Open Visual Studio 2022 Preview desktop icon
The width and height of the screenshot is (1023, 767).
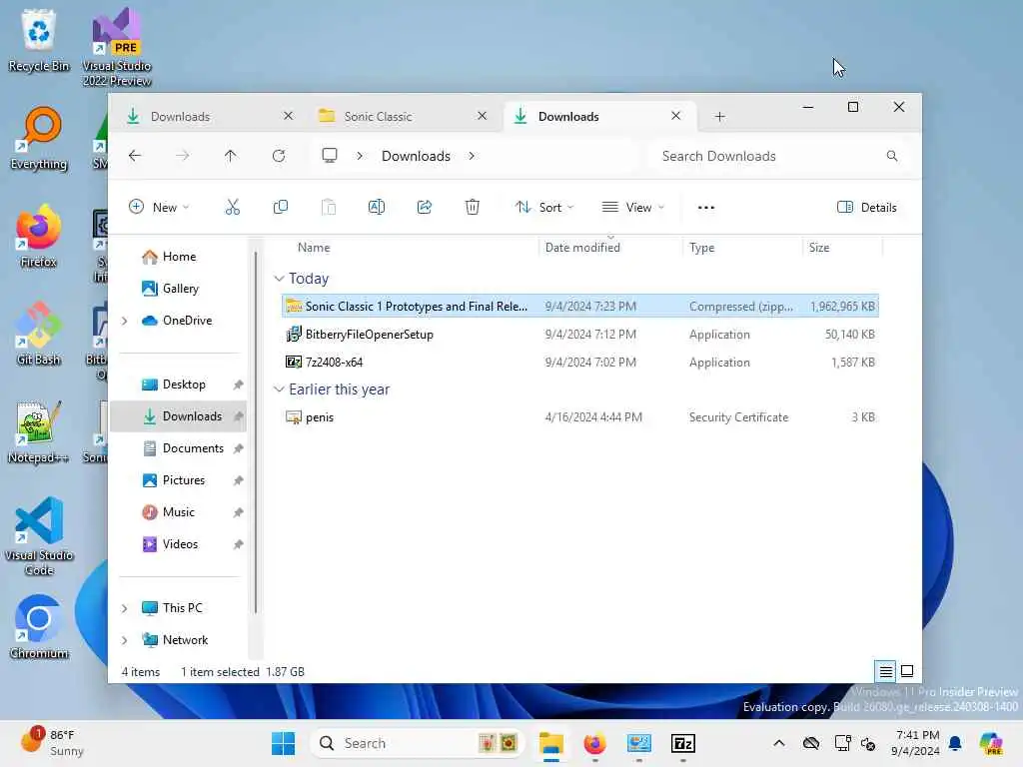117,47
